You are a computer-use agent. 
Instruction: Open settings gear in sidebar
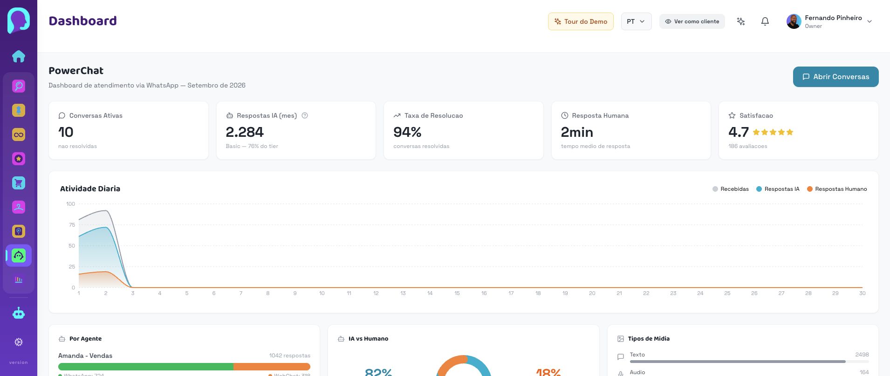(x=19, y=342)
